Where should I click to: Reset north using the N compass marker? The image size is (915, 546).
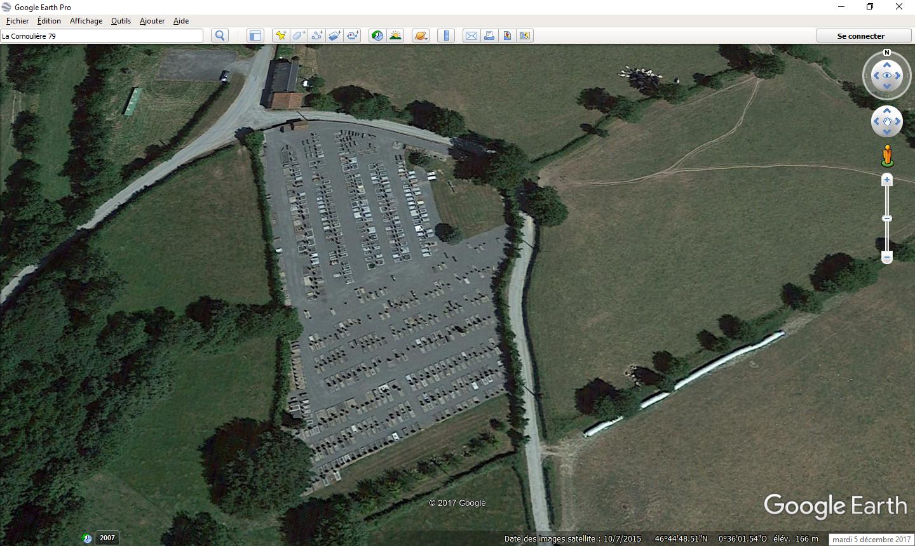[x=887, y=53]
